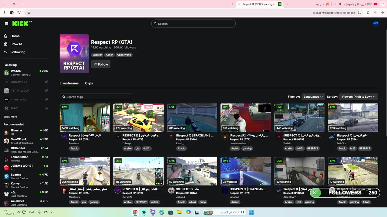This screenshot has height=217, width=387.
Task: Open a new browser tab
Action: (x=232, y=4)
